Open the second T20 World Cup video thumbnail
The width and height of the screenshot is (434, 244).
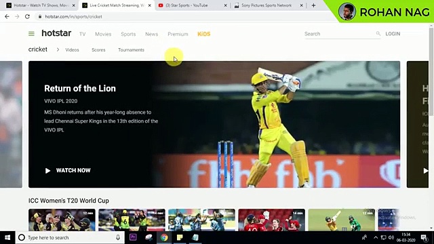[132, 220]
